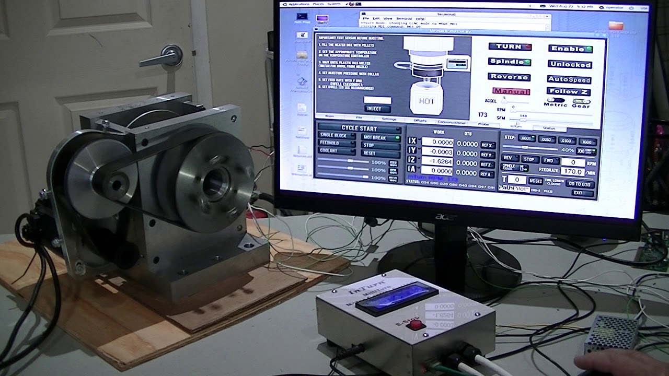Screen dimensions: 669x376
Task: Toggle the AutoSpeed button
Action: [569, 79]
